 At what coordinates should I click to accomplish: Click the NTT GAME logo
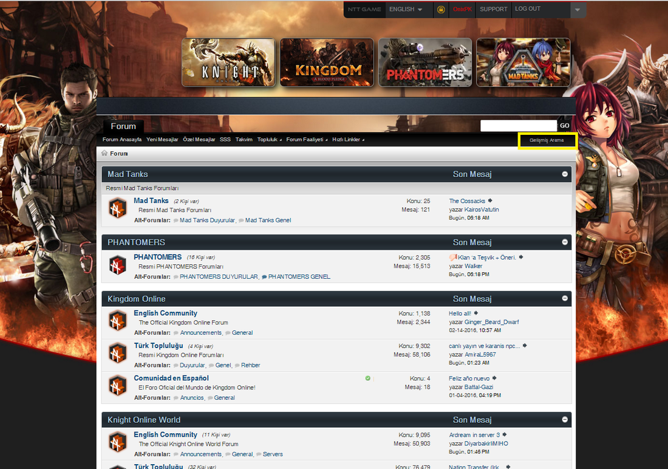coord(364,9)
